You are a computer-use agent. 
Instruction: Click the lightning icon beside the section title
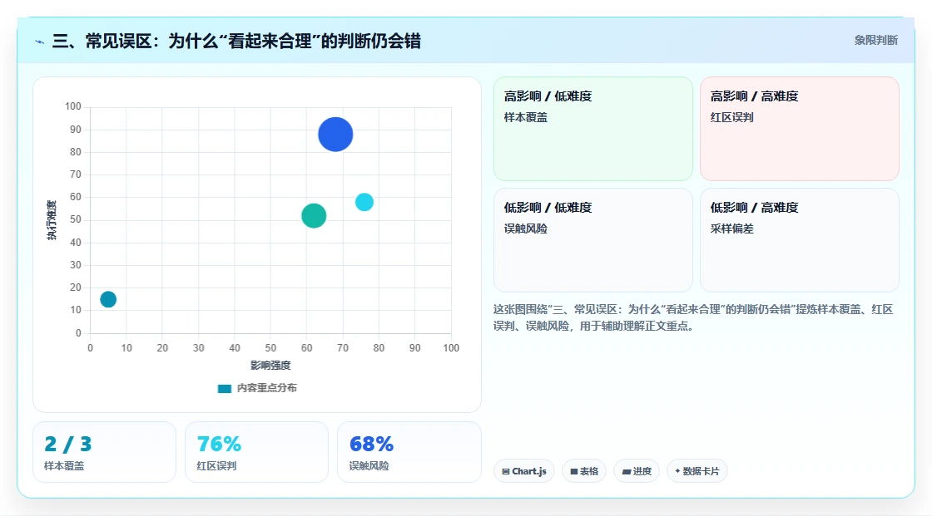(40, 42)
